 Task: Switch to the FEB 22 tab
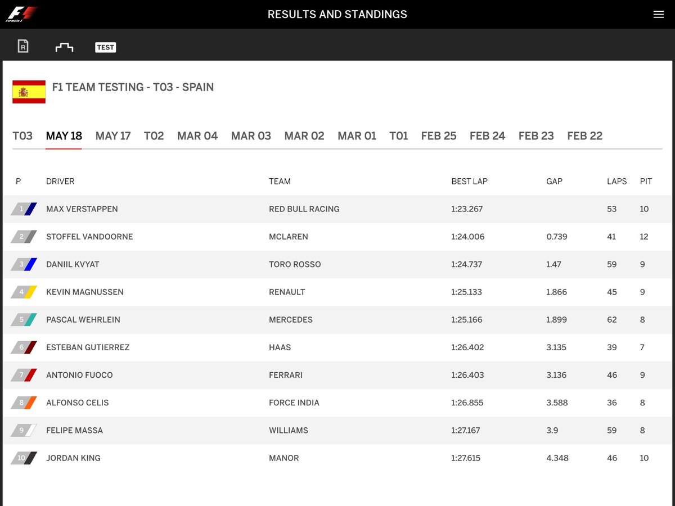click(x=585, y=135)
